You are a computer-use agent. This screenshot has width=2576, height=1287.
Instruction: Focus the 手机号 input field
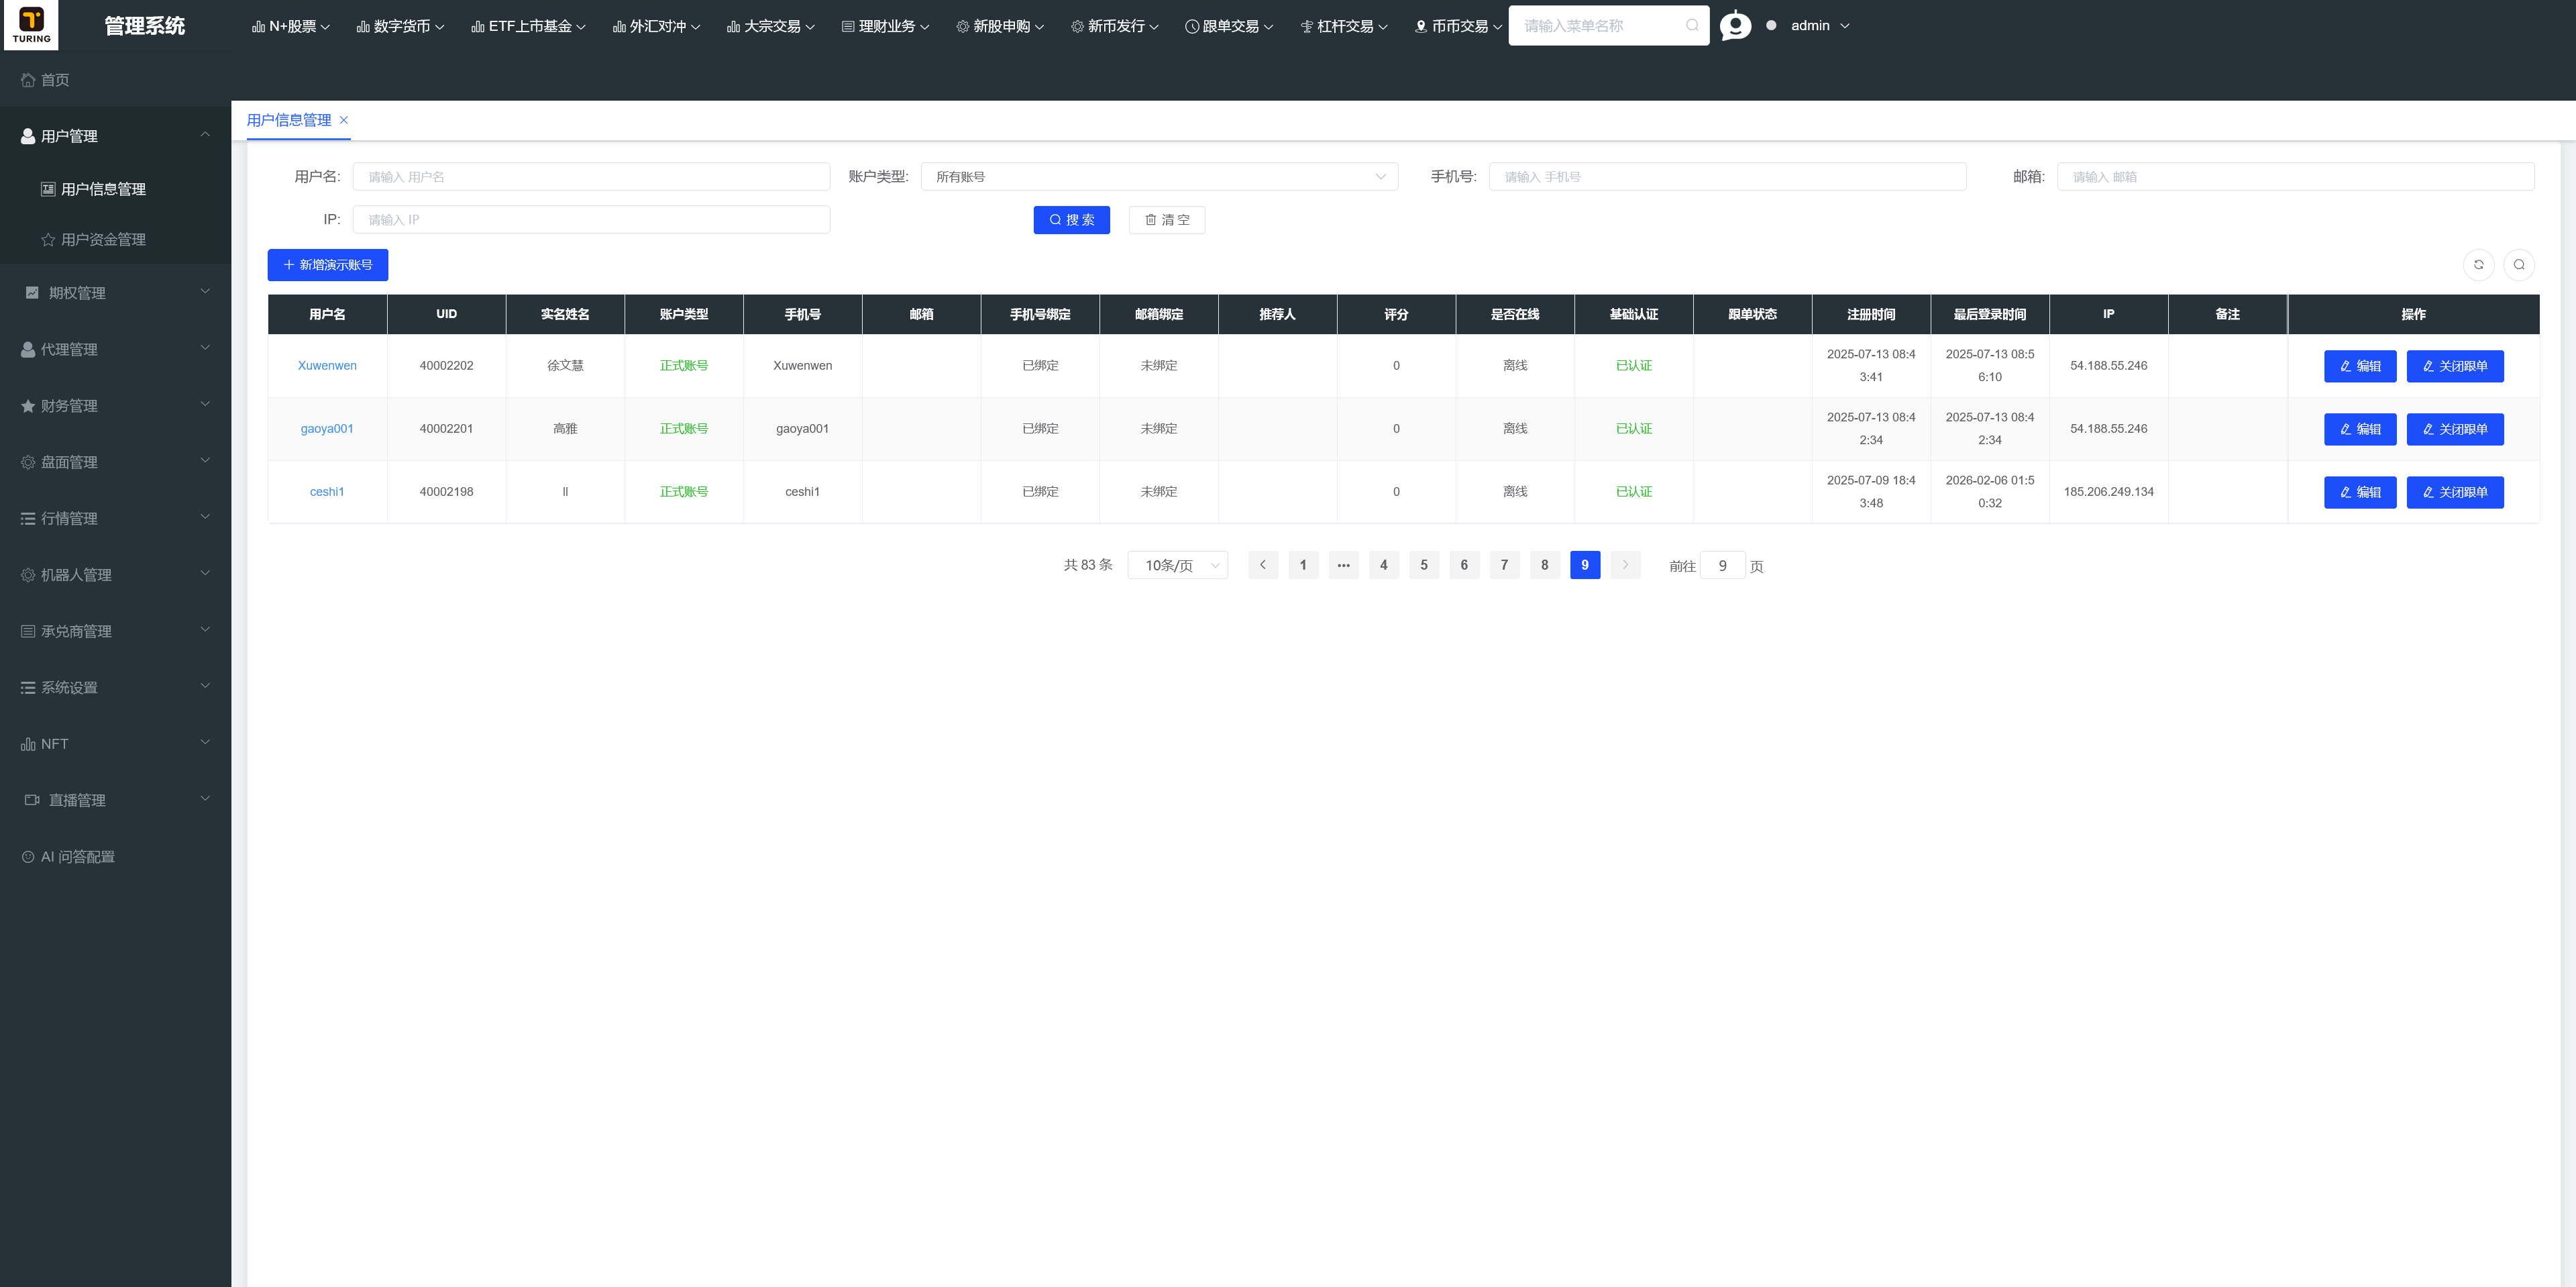(1727, 177)
